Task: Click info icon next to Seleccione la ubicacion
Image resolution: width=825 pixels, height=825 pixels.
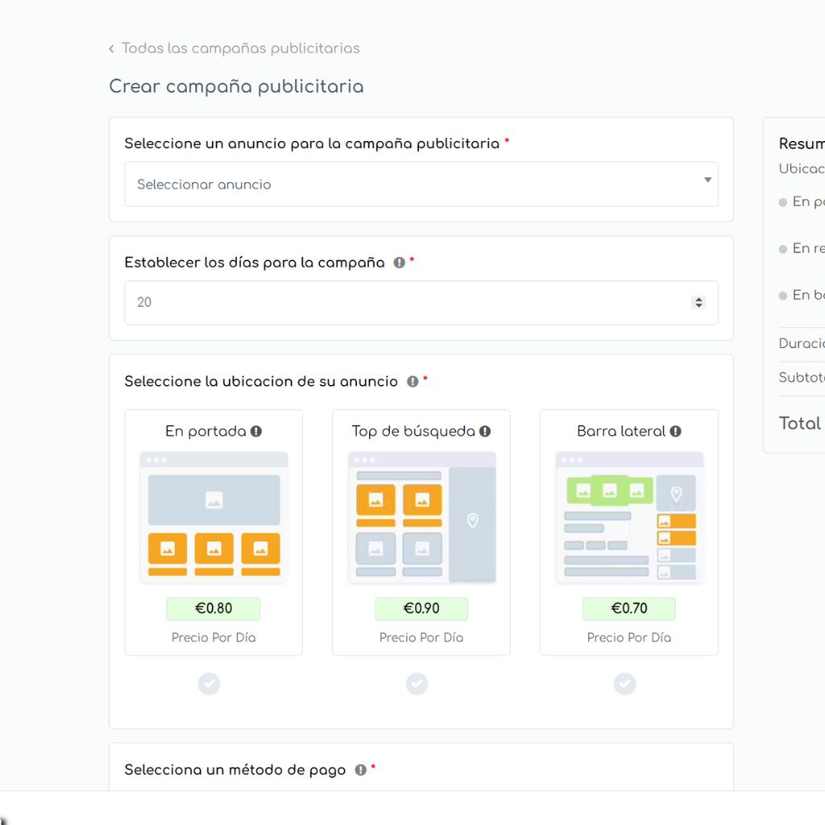Action: coord(412,381)
